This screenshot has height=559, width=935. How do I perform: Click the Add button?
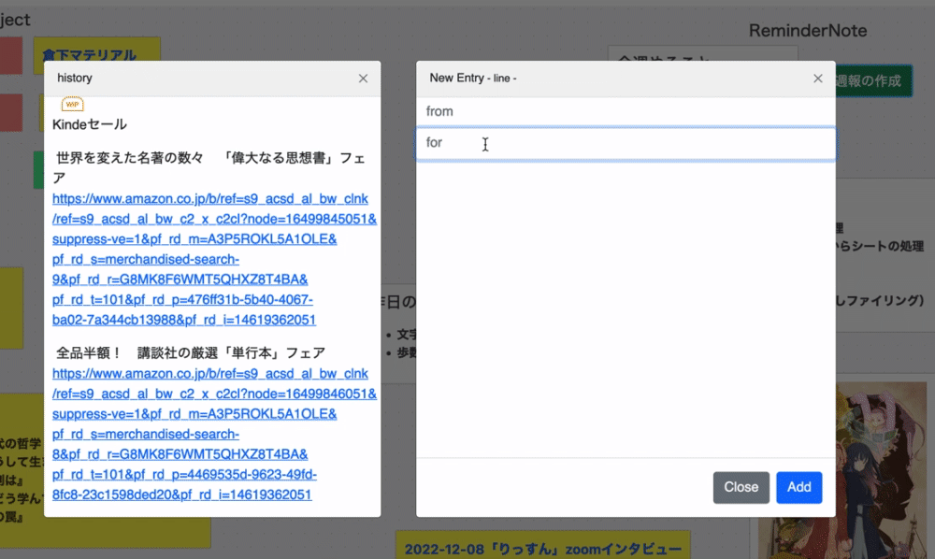click(x=799, y=487)
